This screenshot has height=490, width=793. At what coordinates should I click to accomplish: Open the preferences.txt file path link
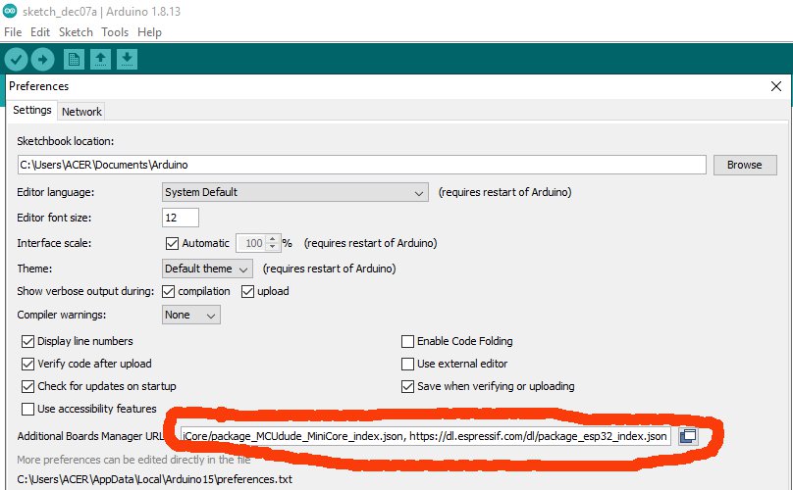pyautogui.click(x=155, y=479)
